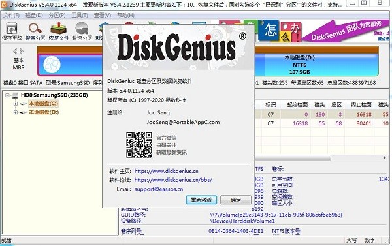Expand the 本地磁盘(D:) tree node
Image resolution: width=392 pixels, height=246 pixels.
tap(16, 112)
